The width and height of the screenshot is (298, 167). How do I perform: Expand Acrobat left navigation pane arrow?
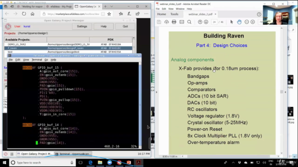156,92
